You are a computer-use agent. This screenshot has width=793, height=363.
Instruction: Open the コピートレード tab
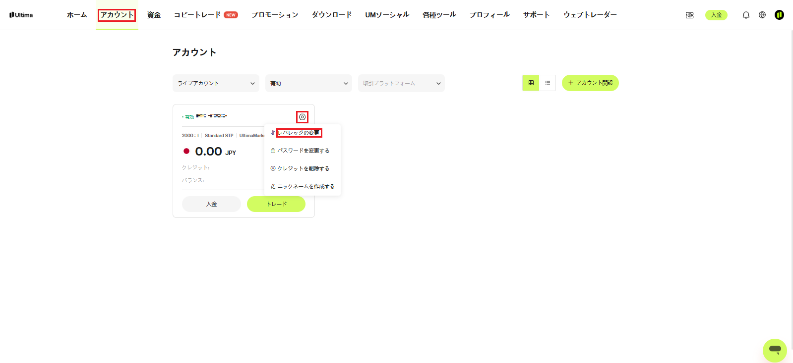[x=206, y=15]
